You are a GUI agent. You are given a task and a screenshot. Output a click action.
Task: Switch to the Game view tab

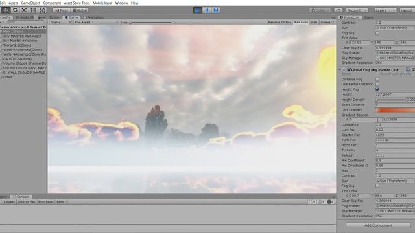coord(72,17)
